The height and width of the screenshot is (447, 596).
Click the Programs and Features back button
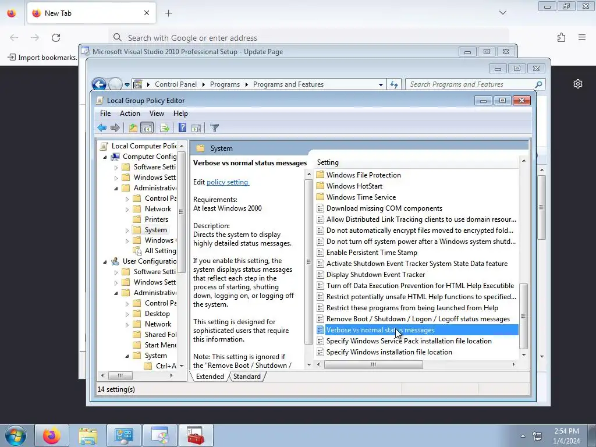click(x=99, y=84)
